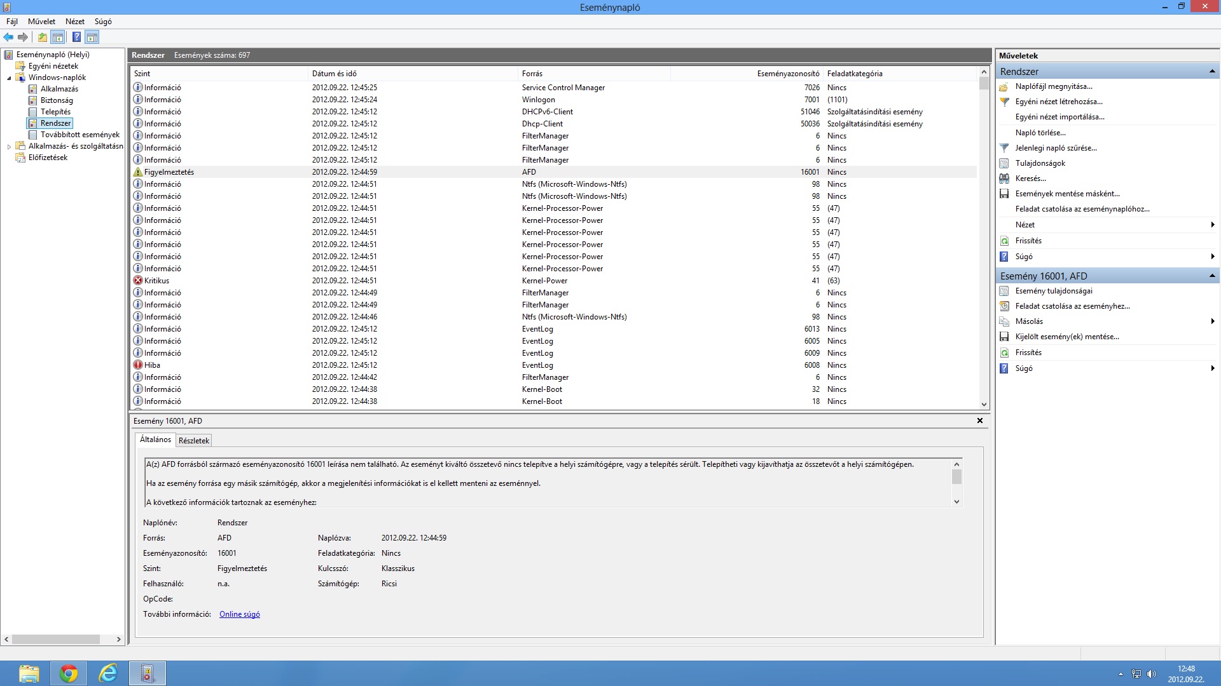The image size is (1221, 686).
Task: Collapse the Windows-naplók tree node
Action: (x=9, y=78)
